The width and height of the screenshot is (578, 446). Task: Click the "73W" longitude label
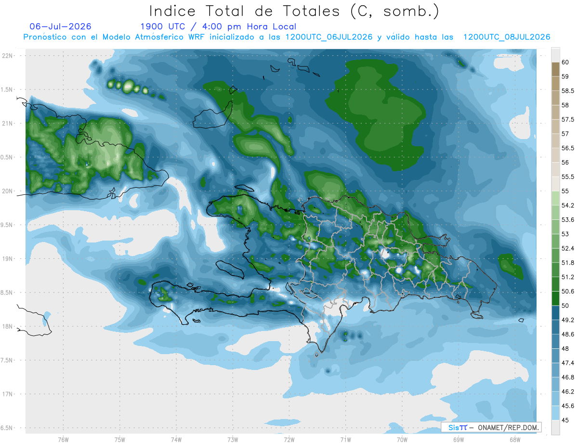pos(233,440)
